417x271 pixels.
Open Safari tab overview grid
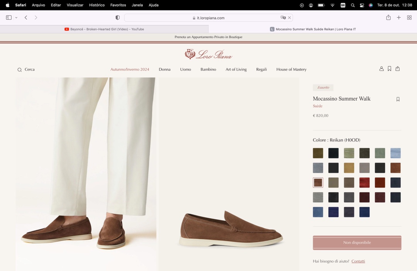[409, 18]
